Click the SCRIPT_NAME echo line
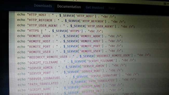 (71, 88)
